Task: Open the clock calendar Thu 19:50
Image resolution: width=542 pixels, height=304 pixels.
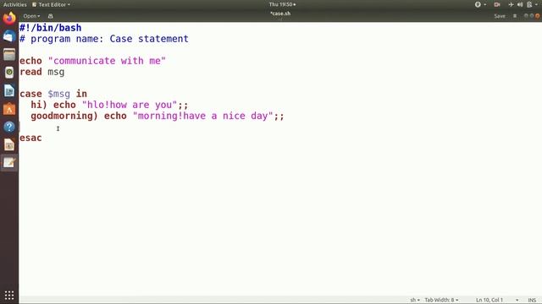Action: coord(282,4)
